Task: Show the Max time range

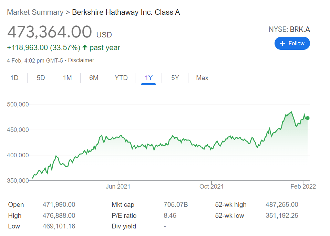Action: tap(202, 78)
